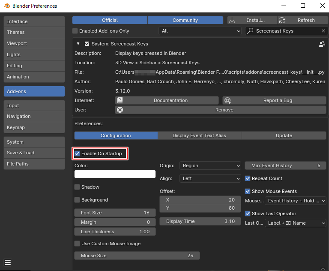
Task: Select the Community add-ons filter button
Action: pos(185,20)
